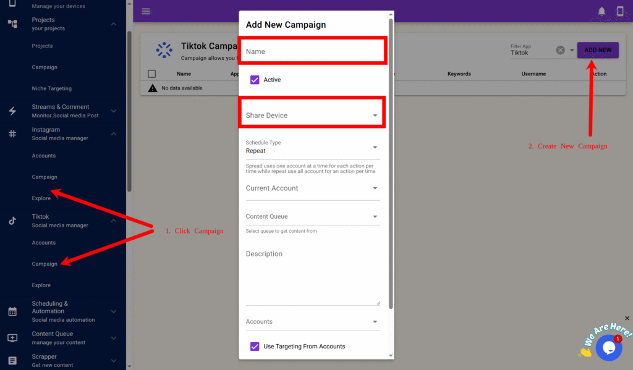
Task: Toggle the Active checkbox
Action: pyautogui.click(x=255, y=80)
